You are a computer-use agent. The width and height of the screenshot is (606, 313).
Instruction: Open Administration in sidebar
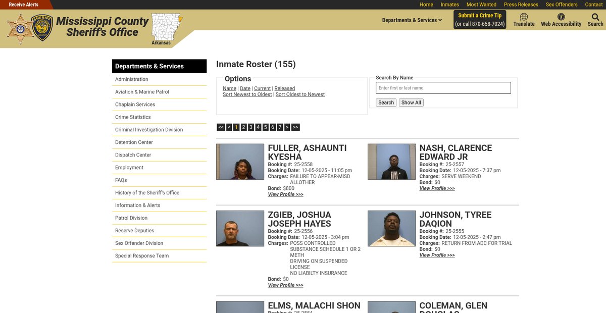(x=159, y=79)
